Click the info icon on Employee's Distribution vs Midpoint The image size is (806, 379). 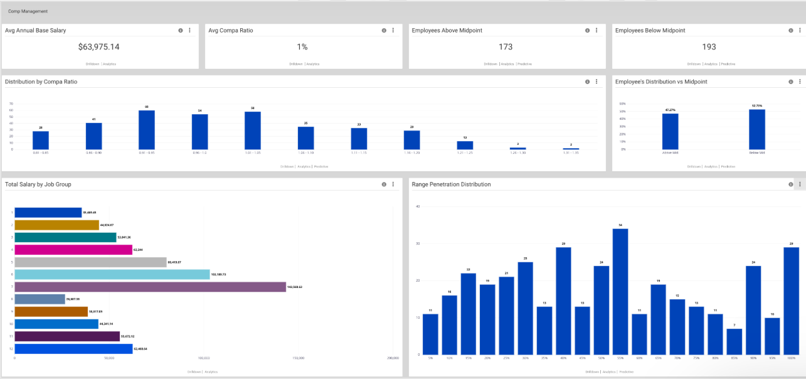point(790,81)
